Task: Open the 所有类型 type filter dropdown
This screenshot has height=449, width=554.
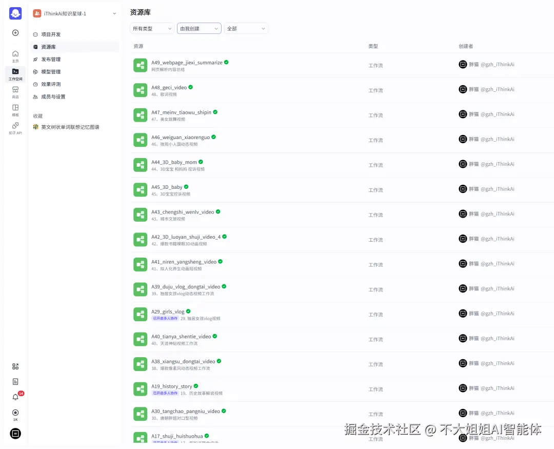Action: 152,29
